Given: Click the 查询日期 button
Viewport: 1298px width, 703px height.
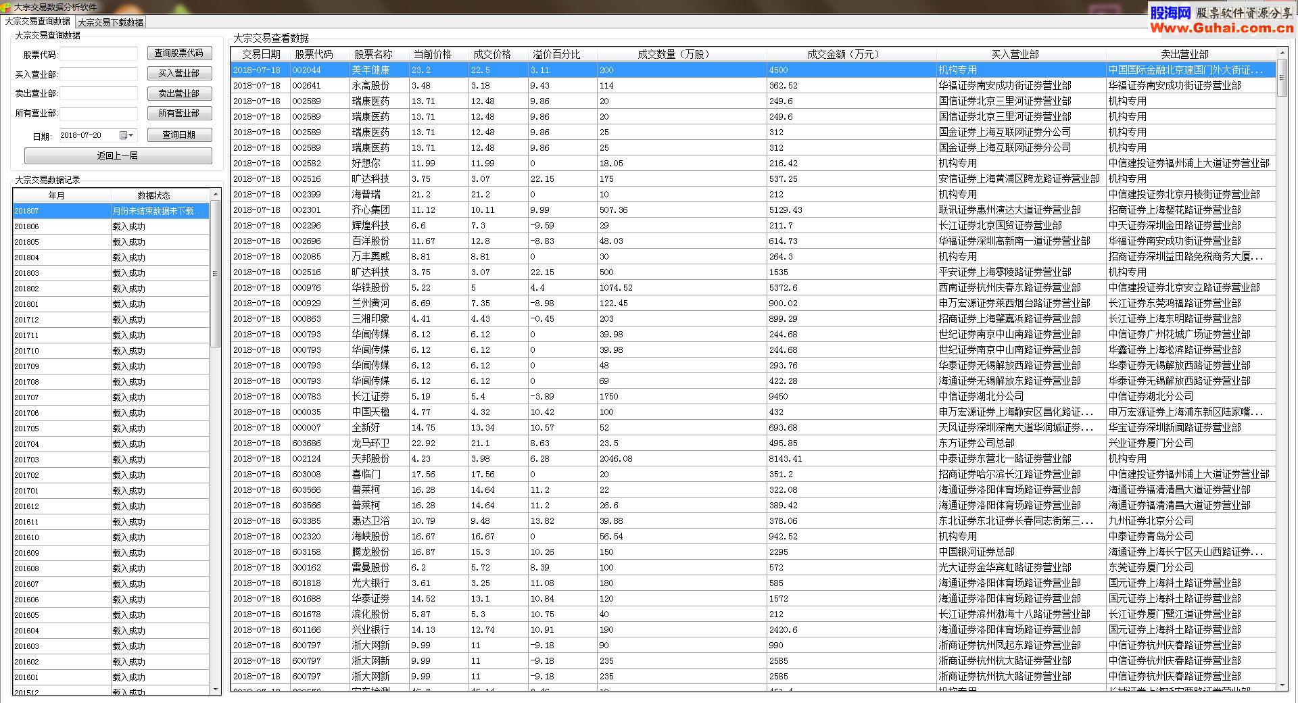Looking at the screenshot, I should pyautogui.click(x=179, y=135).
